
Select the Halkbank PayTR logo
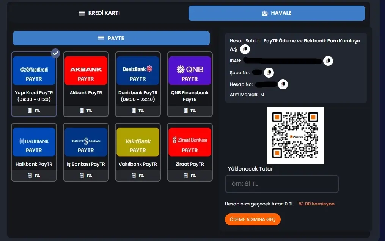pyautogui.click(x=34, y=142)
